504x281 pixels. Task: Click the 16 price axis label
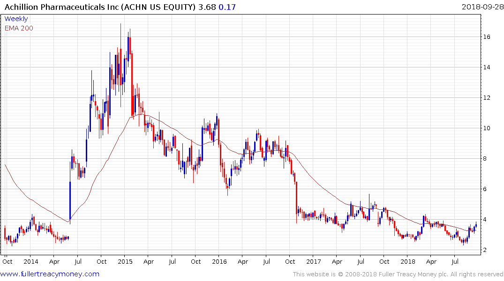(487, 37)
